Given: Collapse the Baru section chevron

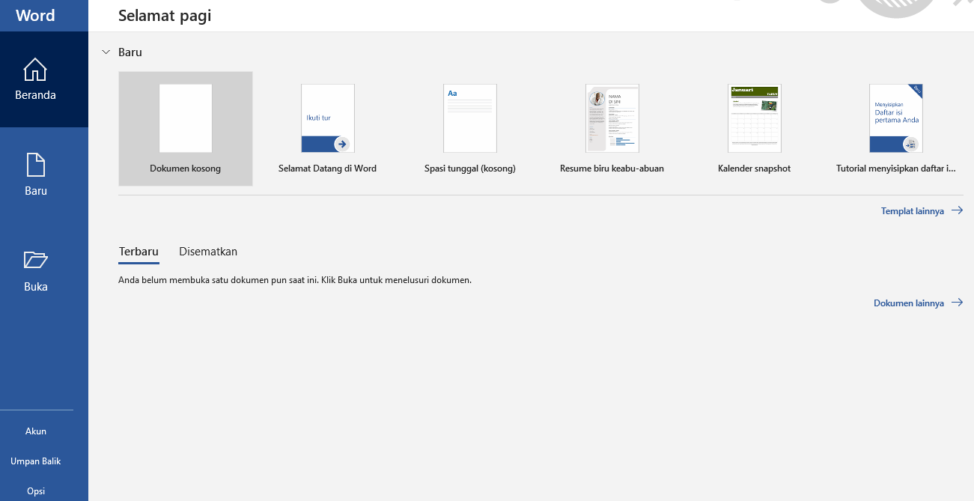Looking at the screenshot, I should 106,52.
